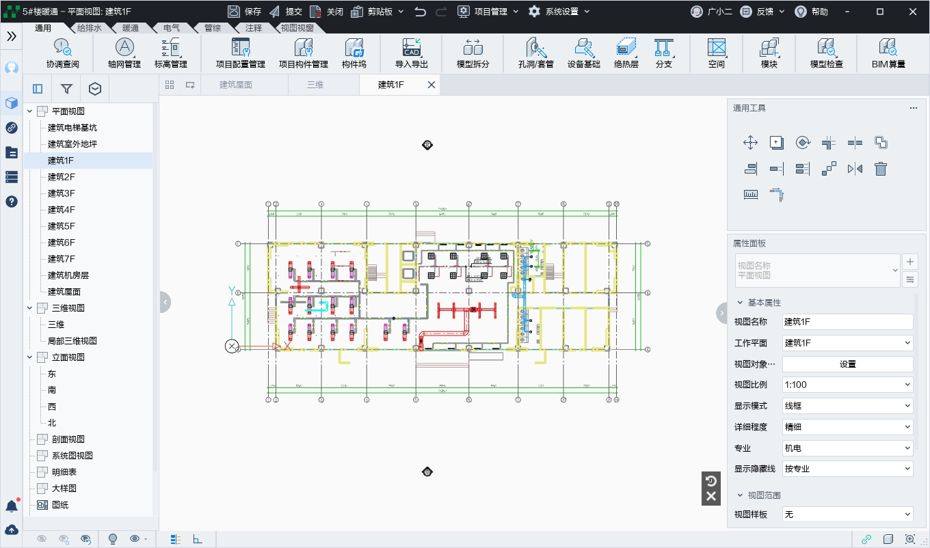
Task: Collapse the 立面视图 tree node
Action: click(x=29, y=357)
